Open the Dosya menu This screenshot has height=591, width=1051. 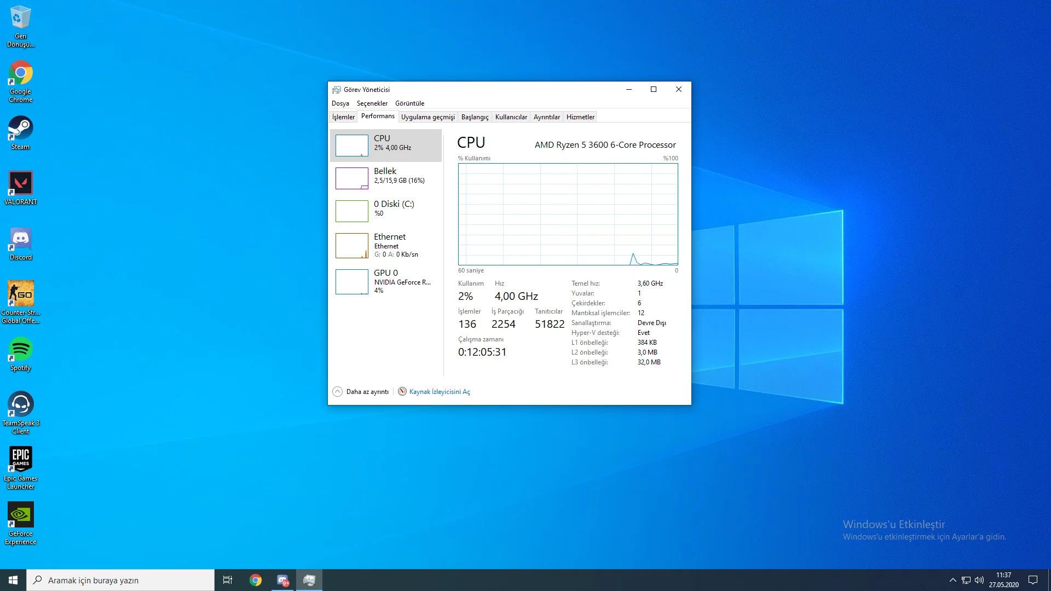pos(340,103)
